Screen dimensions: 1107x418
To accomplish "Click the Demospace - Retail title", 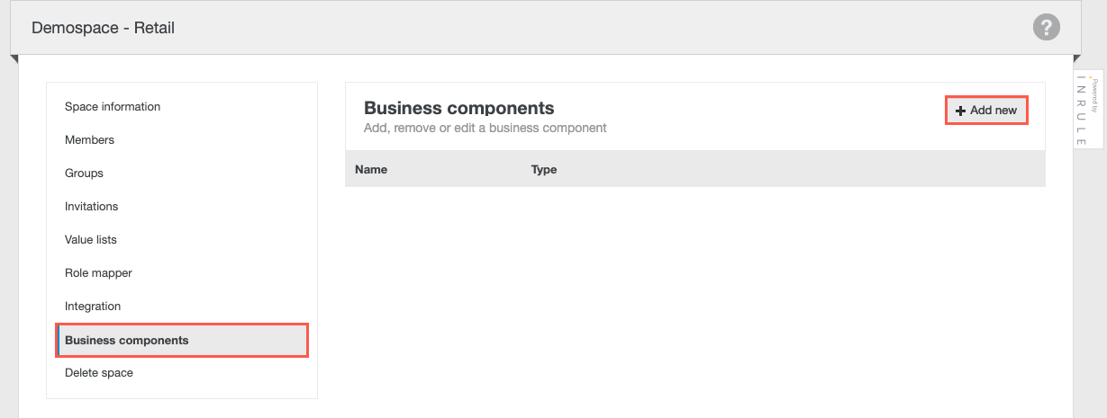I will (103, 28).
